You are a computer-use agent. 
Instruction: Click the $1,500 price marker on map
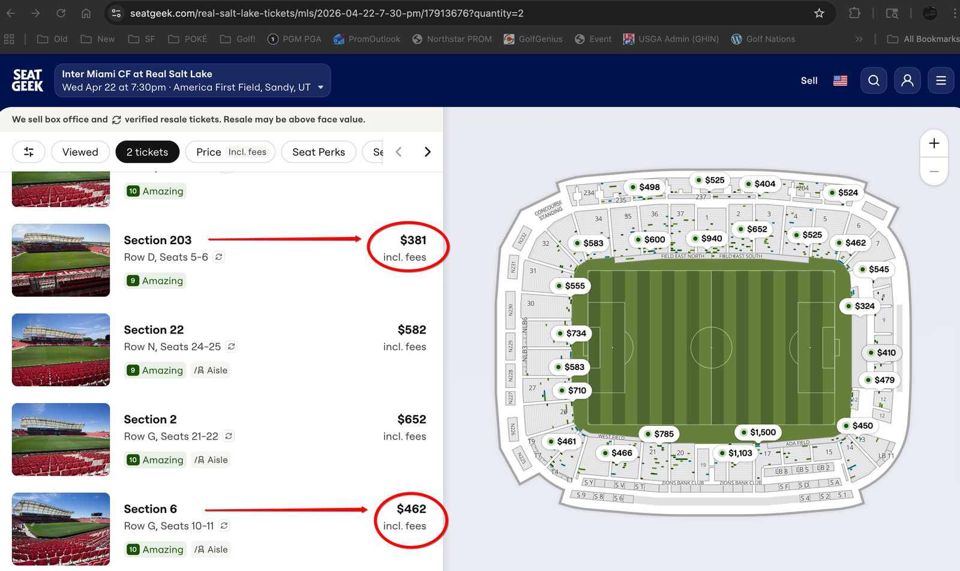coord(758,432)
